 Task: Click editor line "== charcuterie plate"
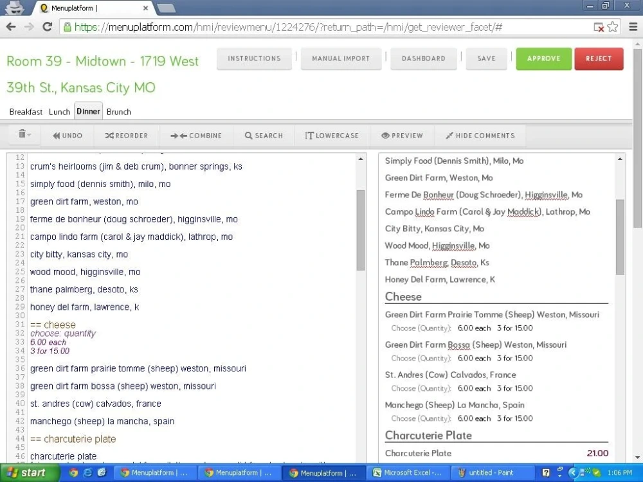pyautogui.click(x=73, y=439)
